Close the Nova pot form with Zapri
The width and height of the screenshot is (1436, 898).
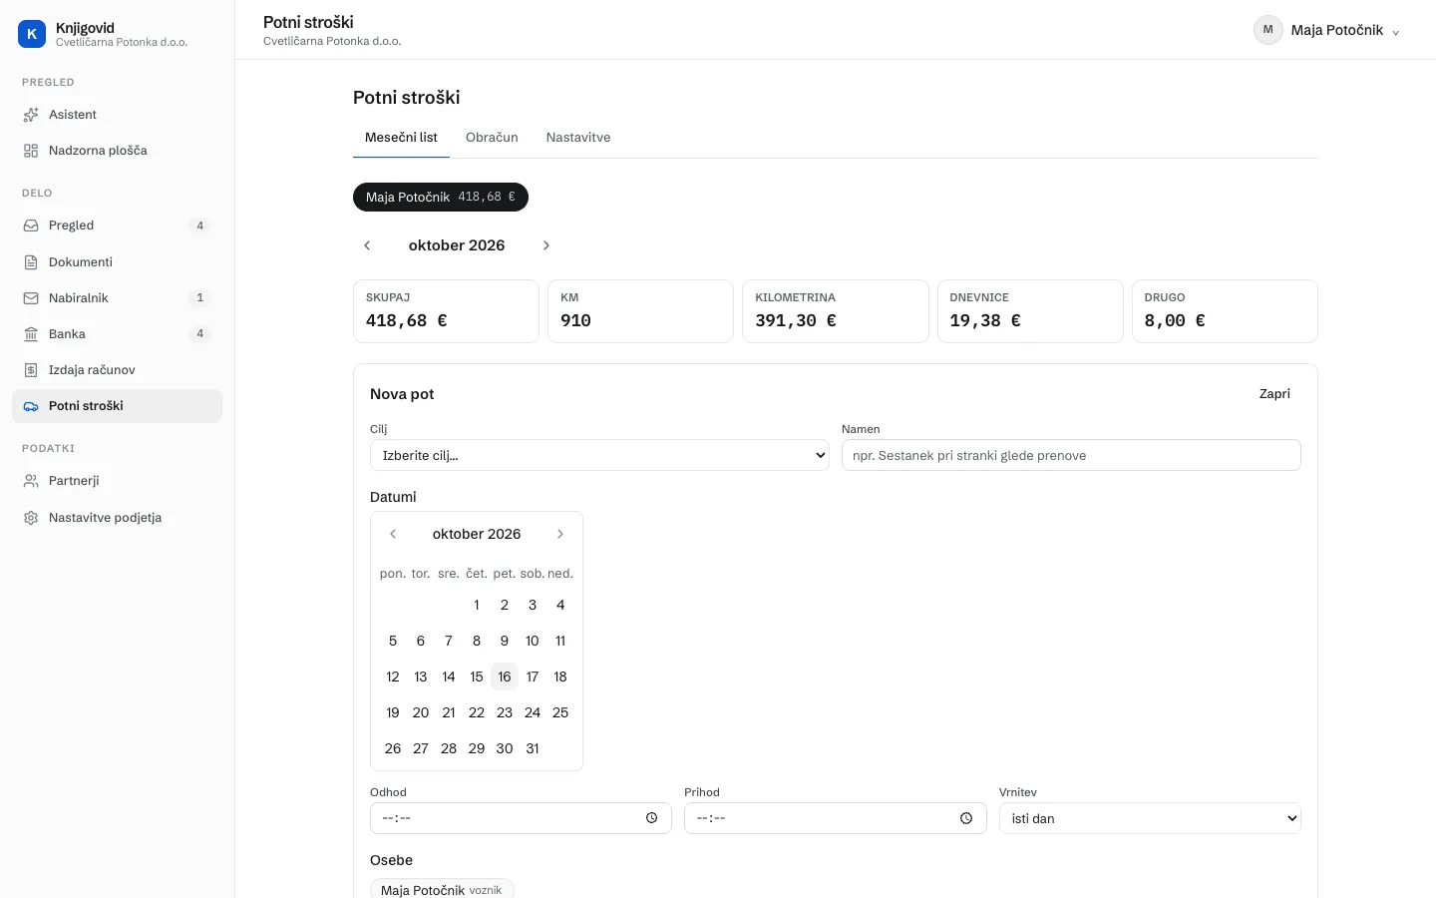[x=1274, y=394]
